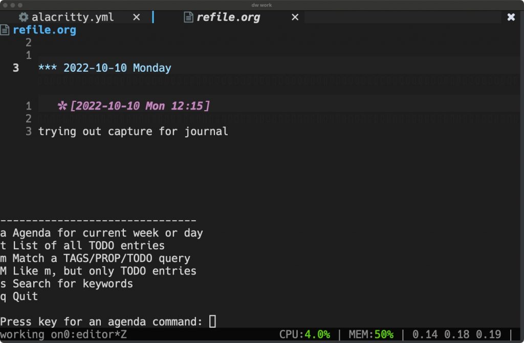Viewport: 524px width, 343px height.
Task: Choose the 'q Quit' agenda option
Action: pyautogui.click(x=18, y=296)
